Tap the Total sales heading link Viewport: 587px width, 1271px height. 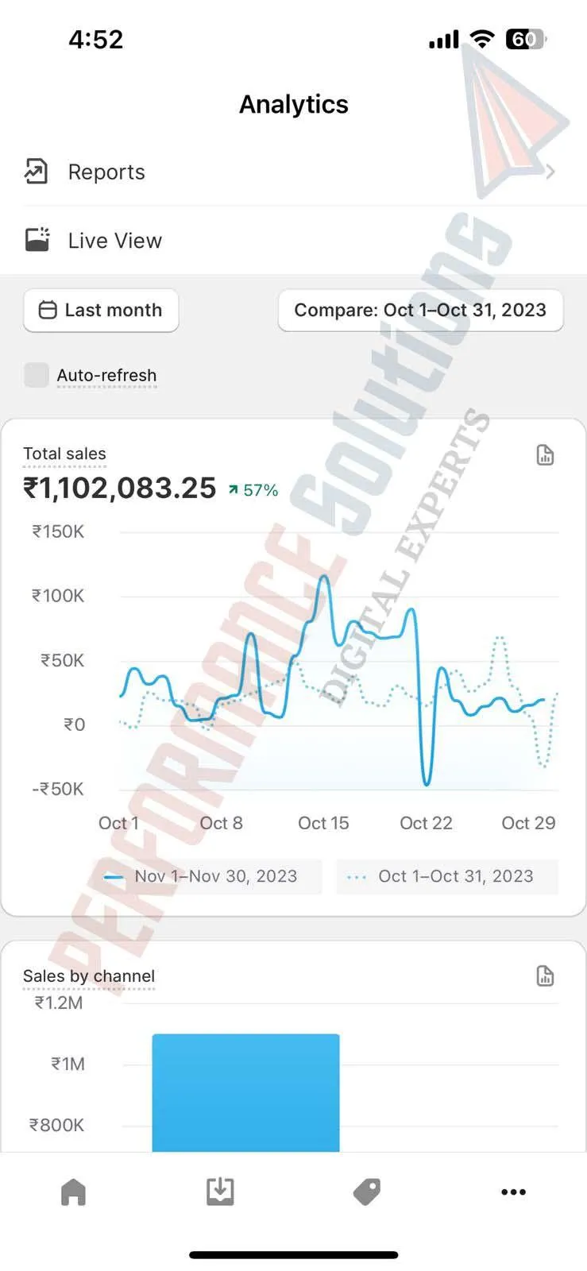[64, 454]
